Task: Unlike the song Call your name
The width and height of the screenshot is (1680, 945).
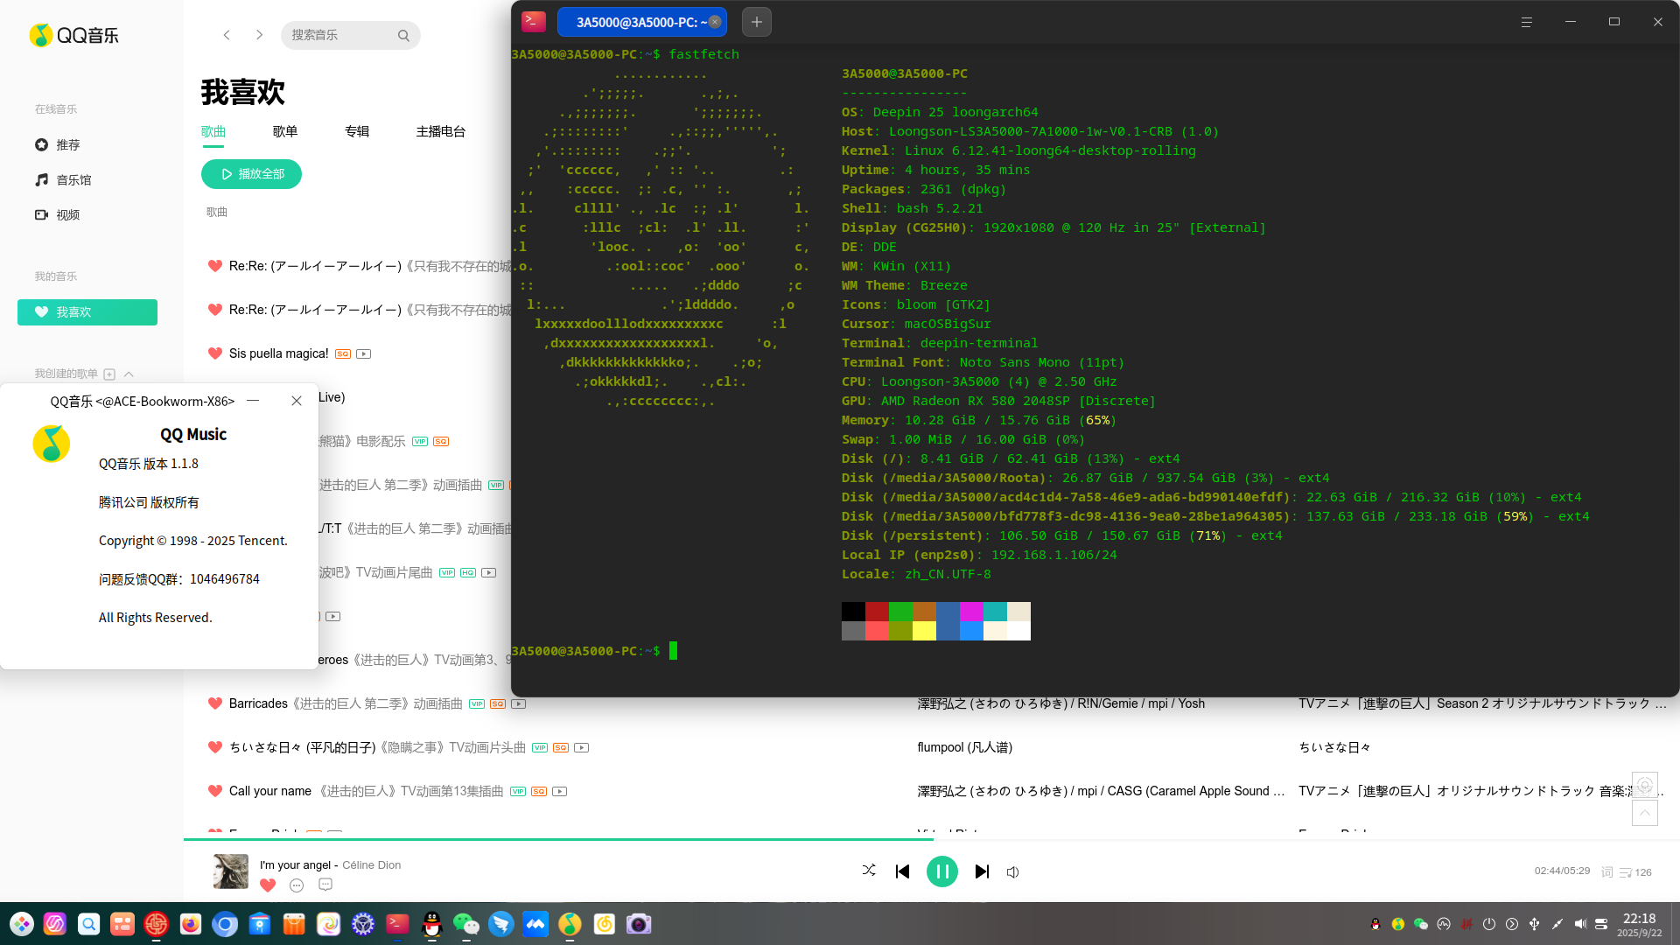Action: coord(215,791)
